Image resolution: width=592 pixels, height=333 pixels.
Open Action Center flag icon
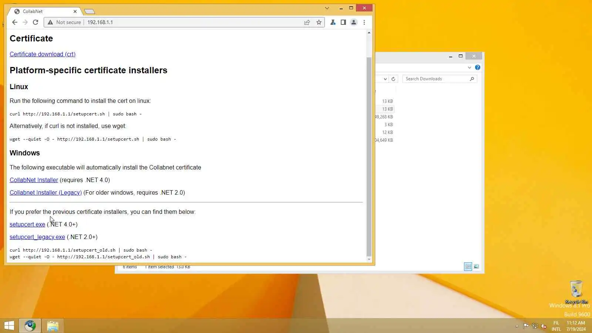pyautogui.click(x=526, y=326)
